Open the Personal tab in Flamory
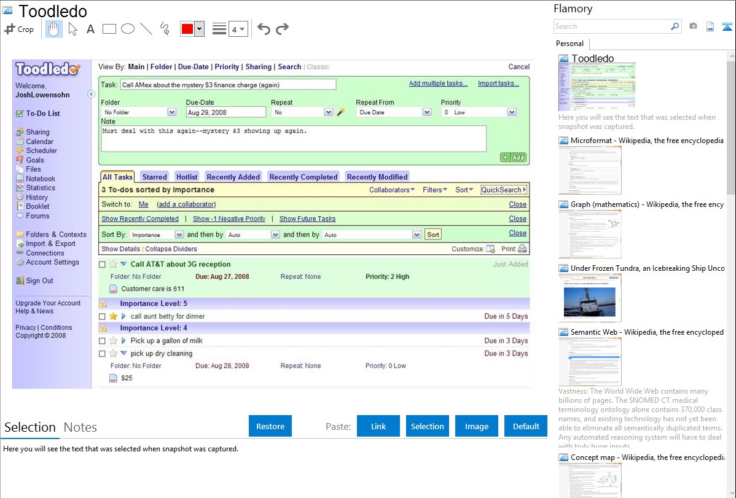The height and width of the screenshot is (498, 736). (570, 44)
